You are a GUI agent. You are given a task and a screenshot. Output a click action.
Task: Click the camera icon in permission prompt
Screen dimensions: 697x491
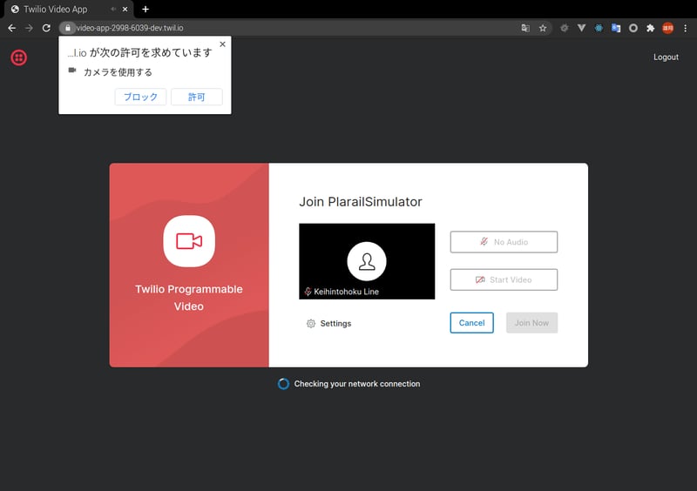tap(72, 71)
